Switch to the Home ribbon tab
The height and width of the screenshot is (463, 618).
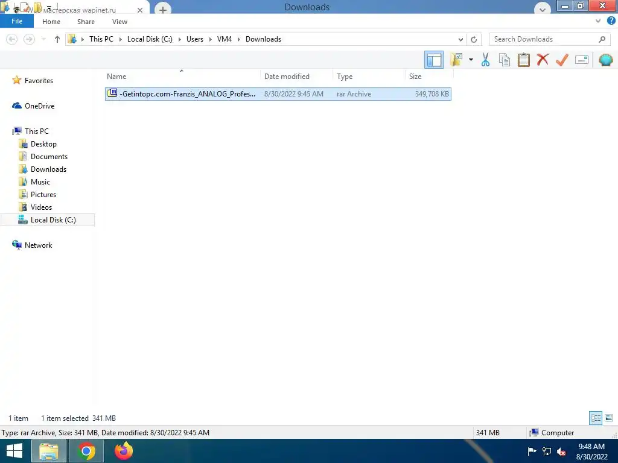click(x=51, y=22)
